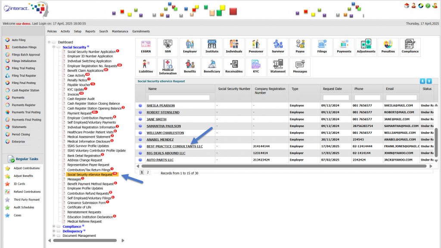This screenshot has width=441, height=248.
Task: Select the Penalties icon
Action: [x=388, y=47]
